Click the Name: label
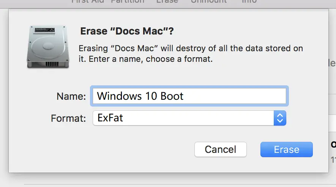This screenshot has height=187, width=336. [71, 96]
